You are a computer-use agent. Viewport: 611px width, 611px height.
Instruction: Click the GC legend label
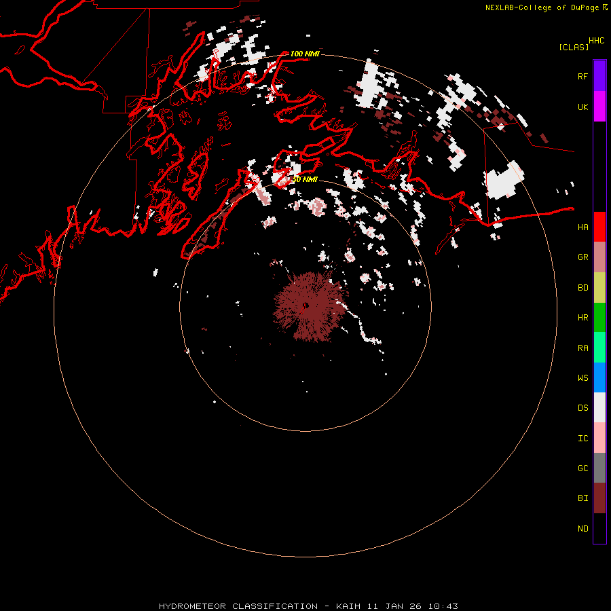(582, 468)
